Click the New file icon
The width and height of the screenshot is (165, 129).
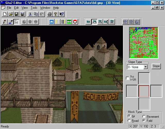(x=5, y=14)
